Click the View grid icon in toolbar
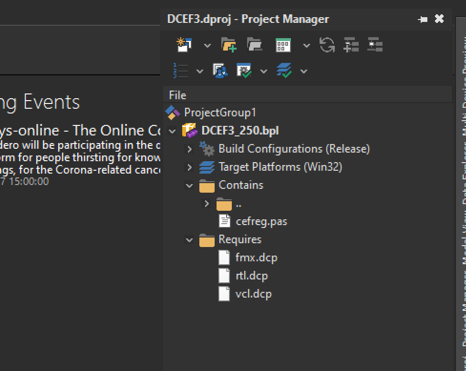466x371 pixels. tap(283, 45)
